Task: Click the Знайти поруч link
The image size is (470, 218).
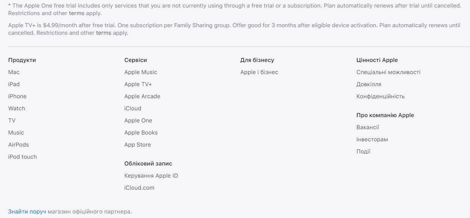Action: (27, 212)
